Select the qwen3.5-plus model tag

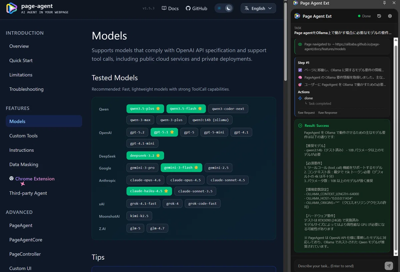(x=145, y=109)
